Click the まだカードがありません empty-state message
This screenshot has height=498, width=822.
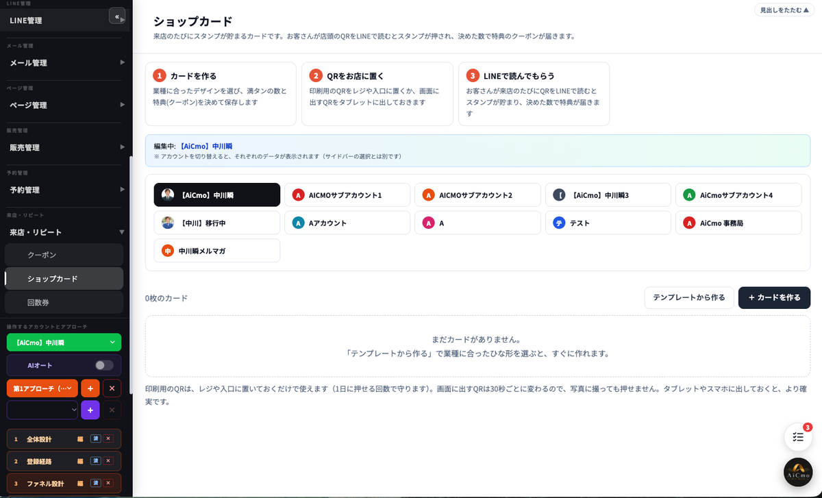click(x=477, y=340)
